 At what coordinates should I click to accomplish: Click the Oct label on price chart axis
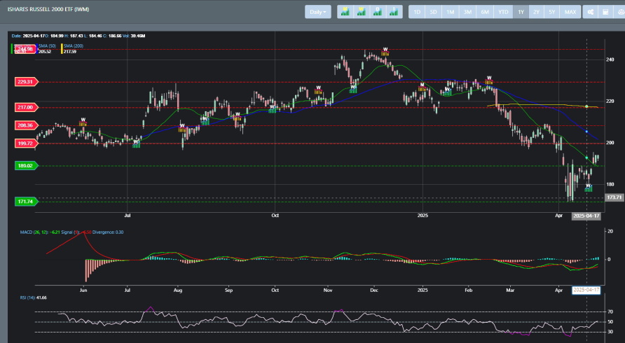tap(275, 216)
